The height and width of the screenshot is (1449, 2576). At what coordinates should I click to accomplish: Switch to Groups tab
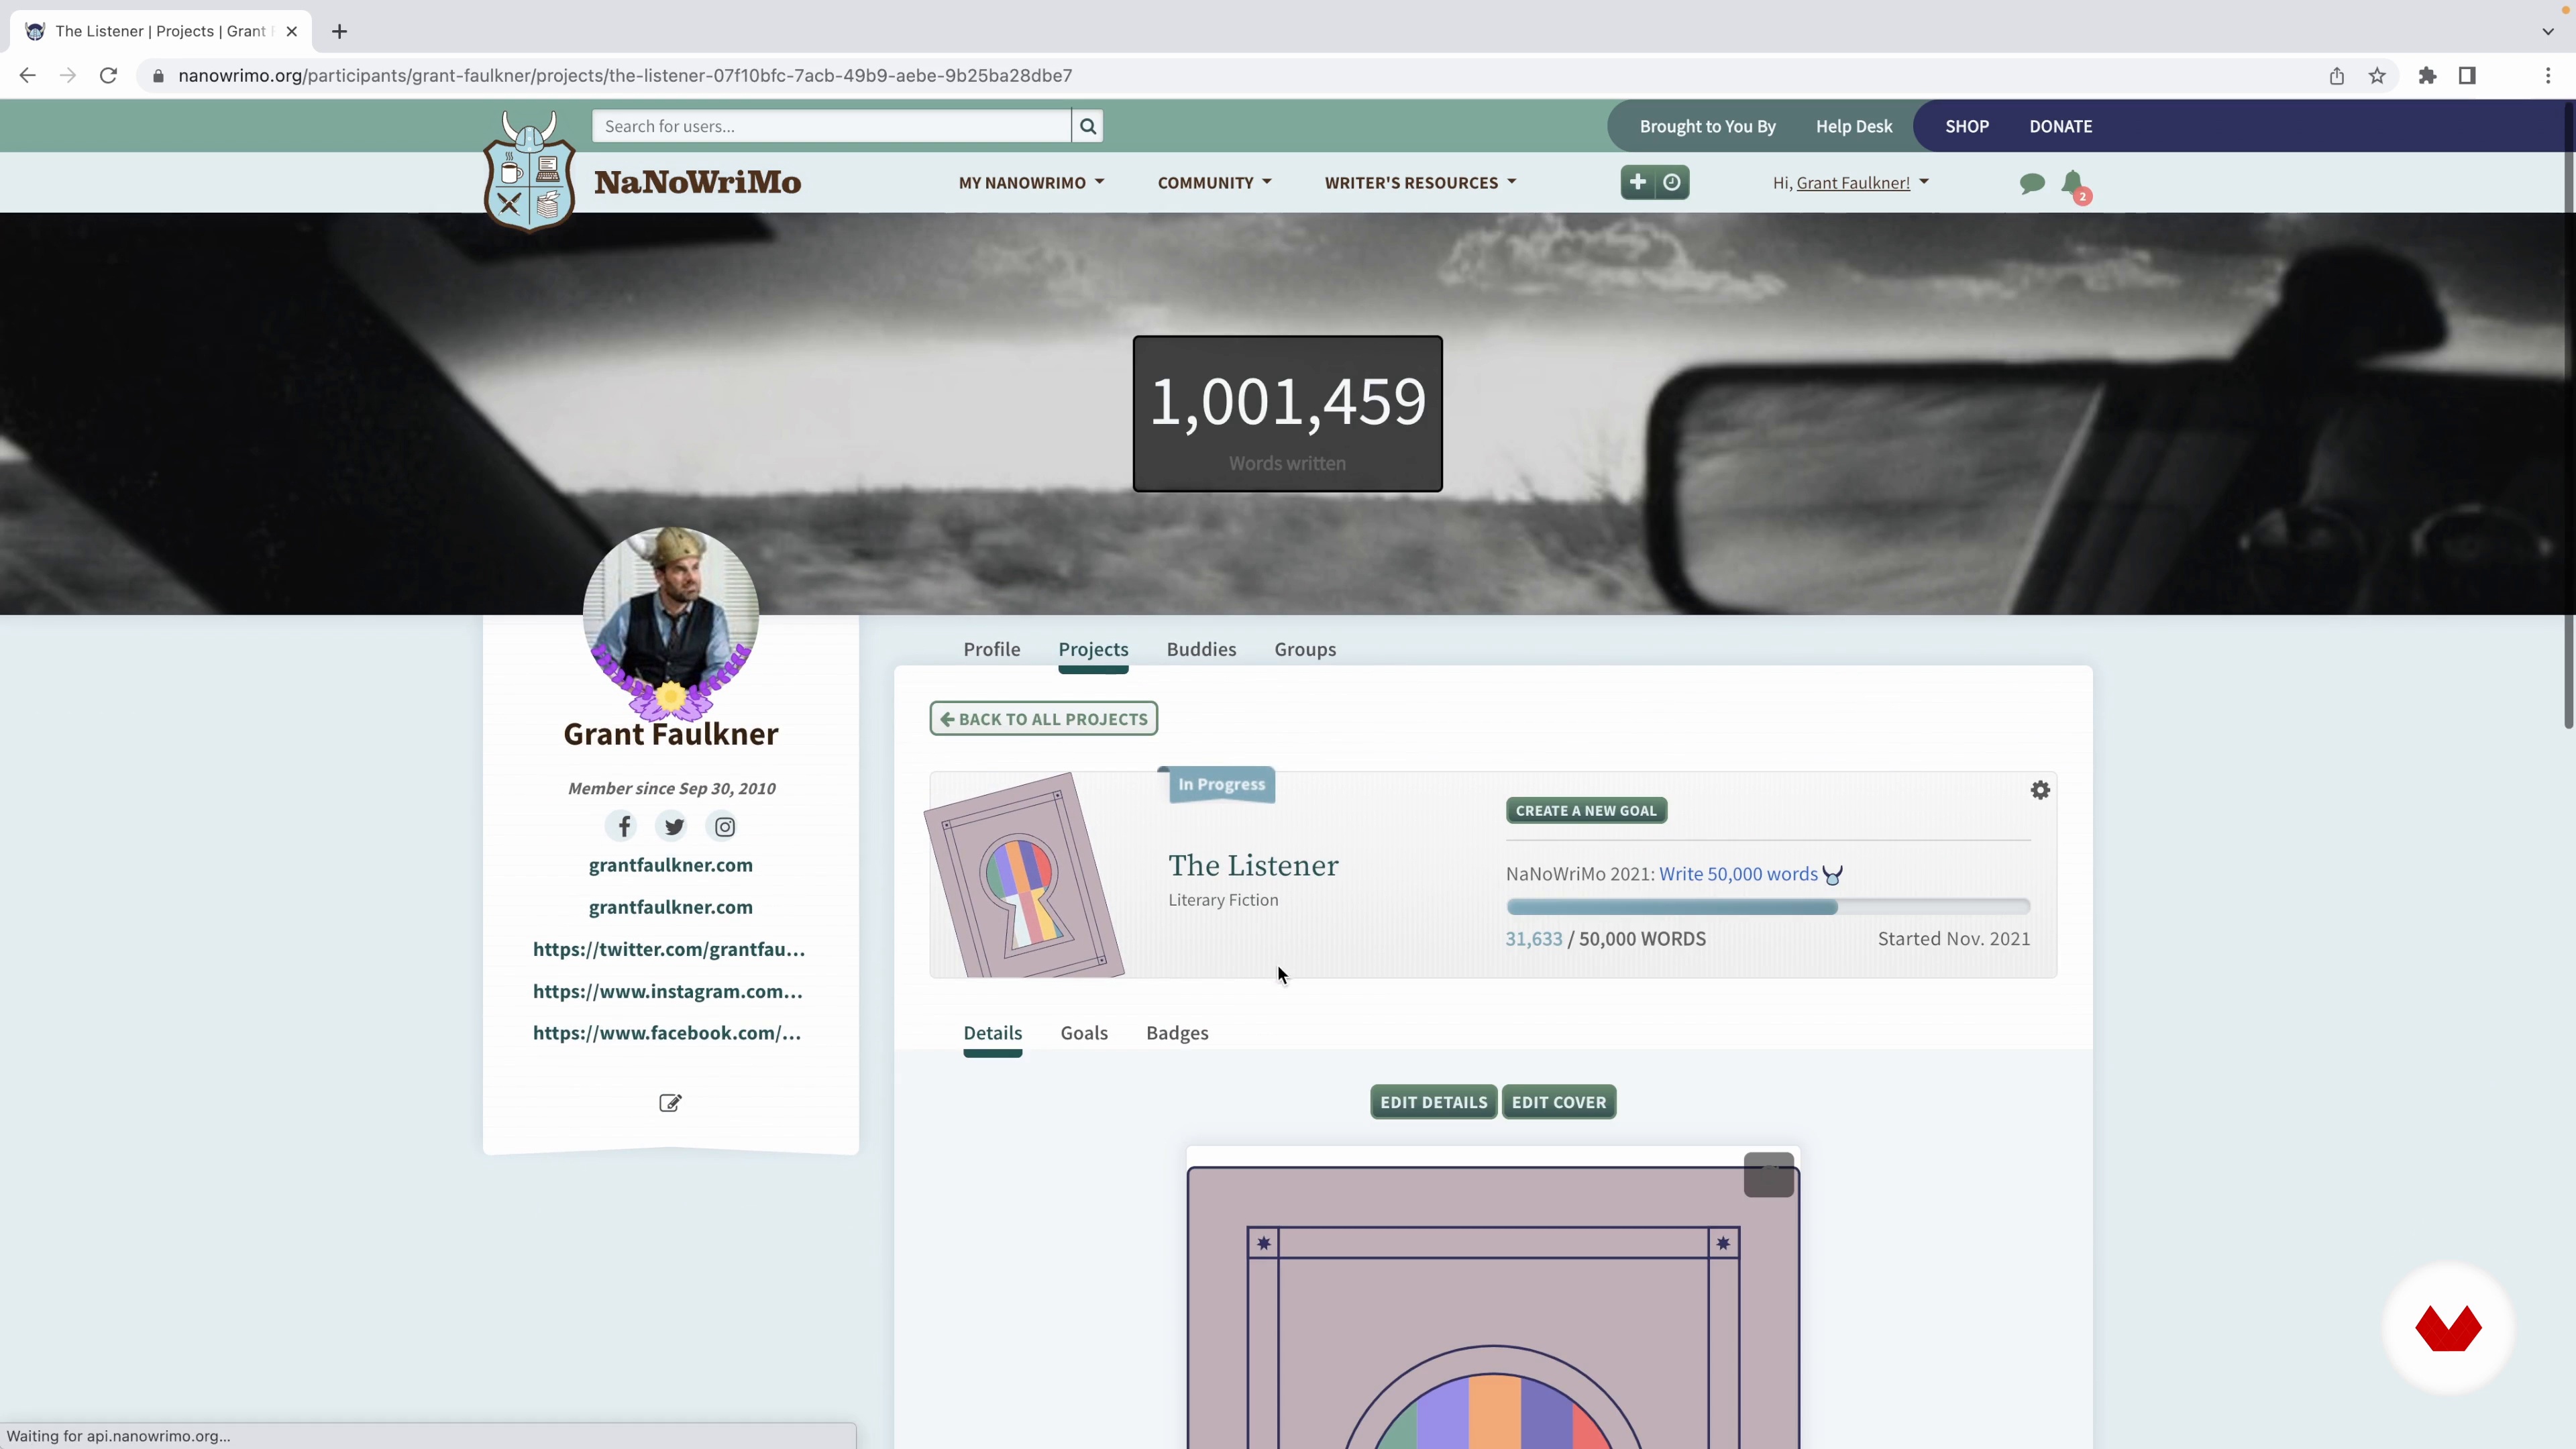[1304, 649]
